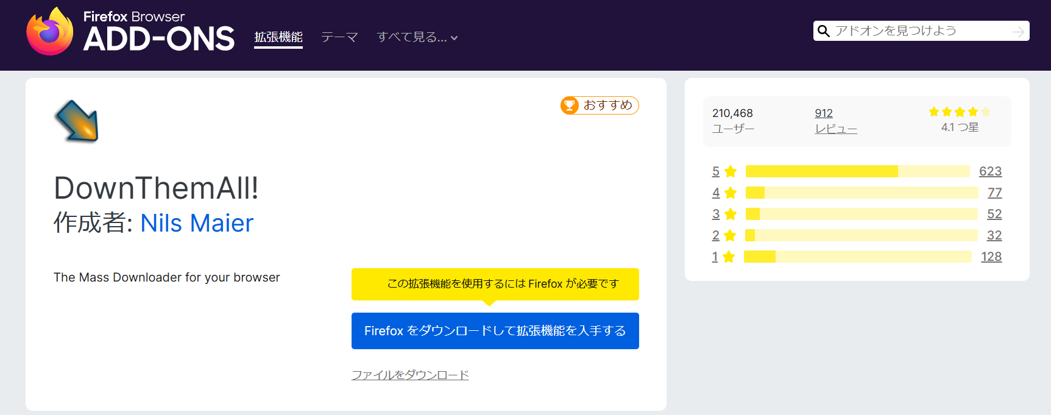The height and width of the screenshot is (415, 1051).
Task: Focus the アドオンを見つけよう search field
Action: (x=920, y=31)
